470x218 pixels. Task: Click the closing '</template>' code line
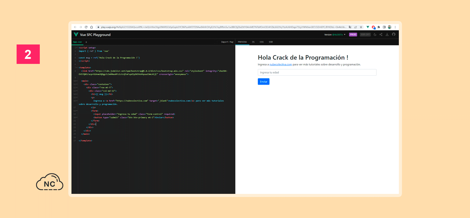85,141
